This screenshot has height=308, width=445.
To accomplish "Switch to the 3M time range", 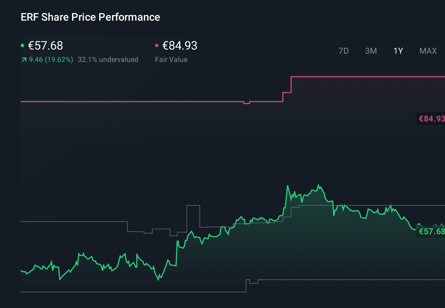I will (371, 51).
